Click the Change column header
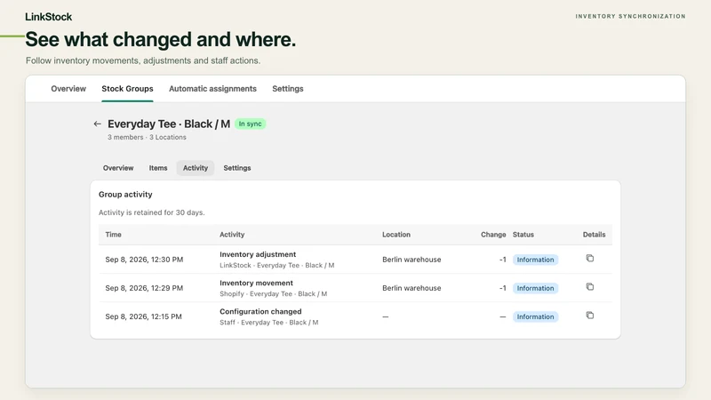711x400 pixels. pyautogui.click(x=493, y=235)
